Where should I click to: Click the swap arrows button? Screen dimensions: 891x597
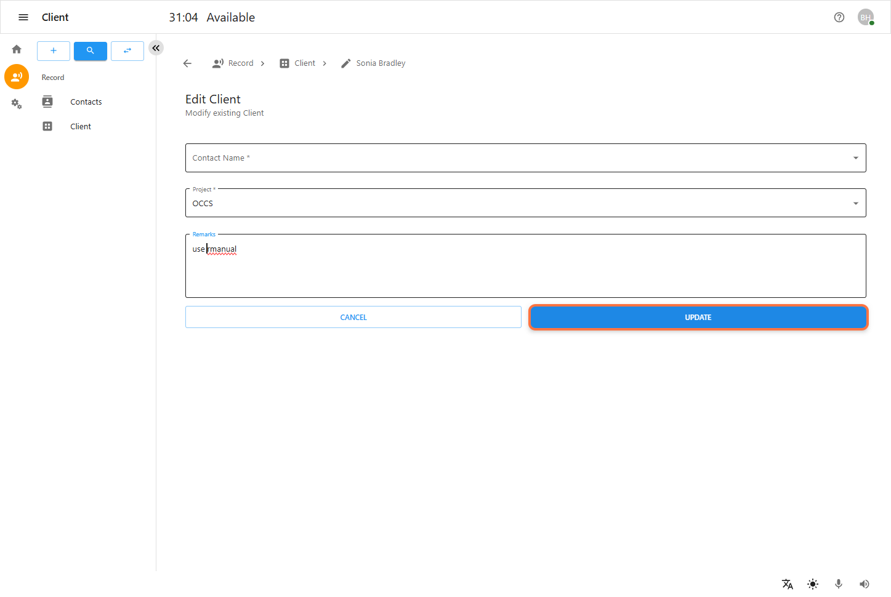point(127,50)
